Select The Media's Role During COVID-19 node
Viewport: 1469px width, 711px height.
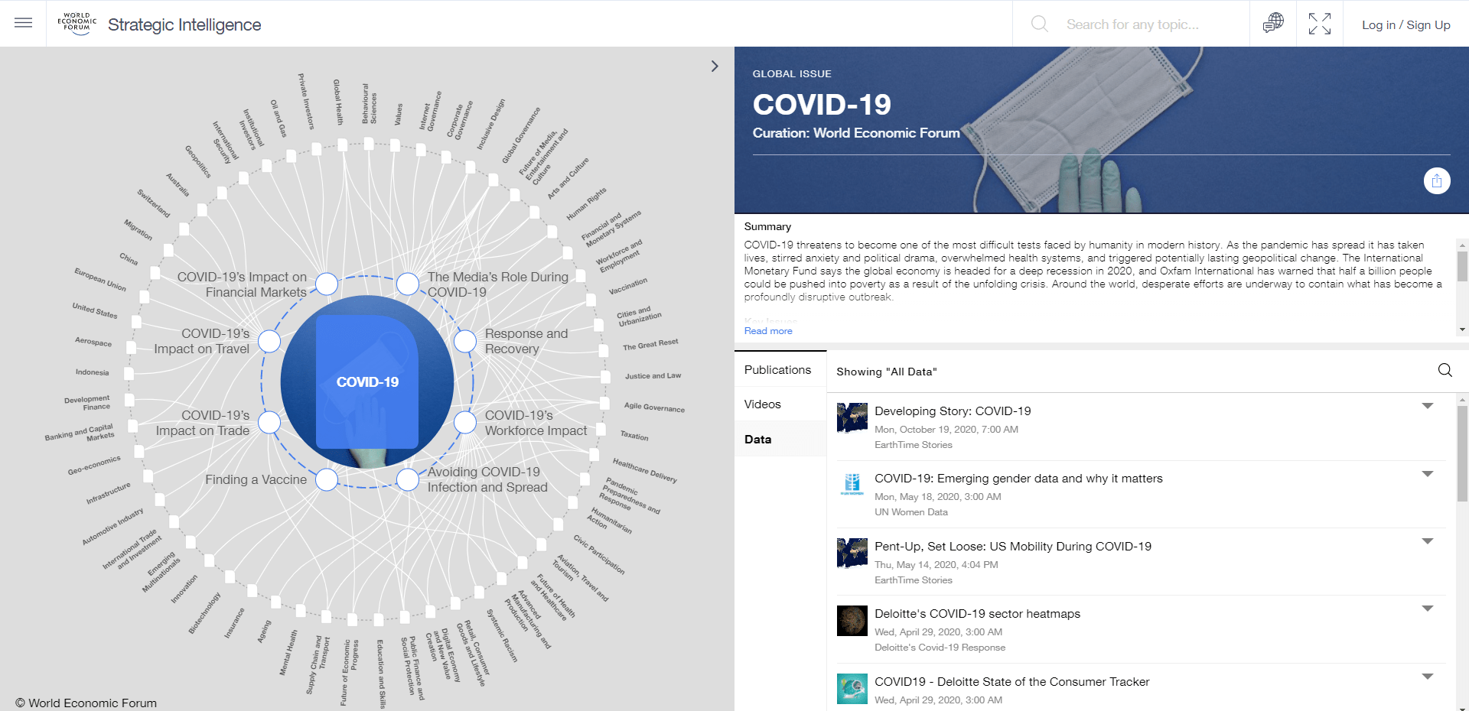point(408,284)
